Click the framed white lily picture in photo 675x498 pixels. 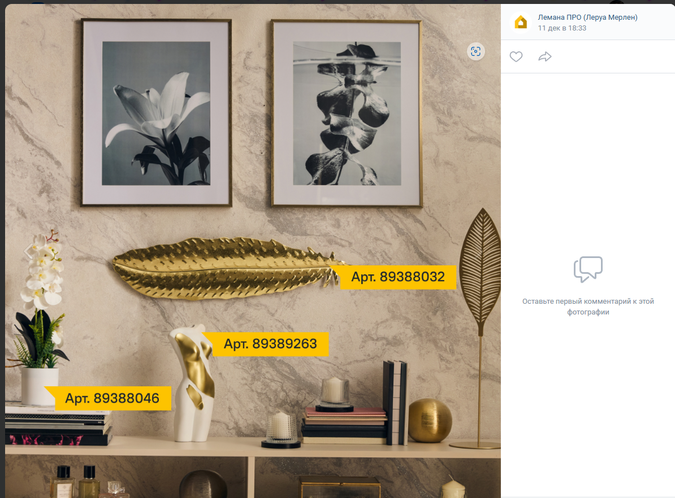tap(156, 113)
